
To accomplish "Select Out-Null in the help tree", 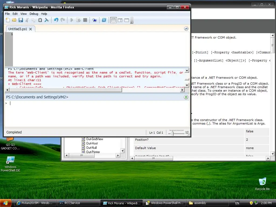I will [x=91, y=148].
